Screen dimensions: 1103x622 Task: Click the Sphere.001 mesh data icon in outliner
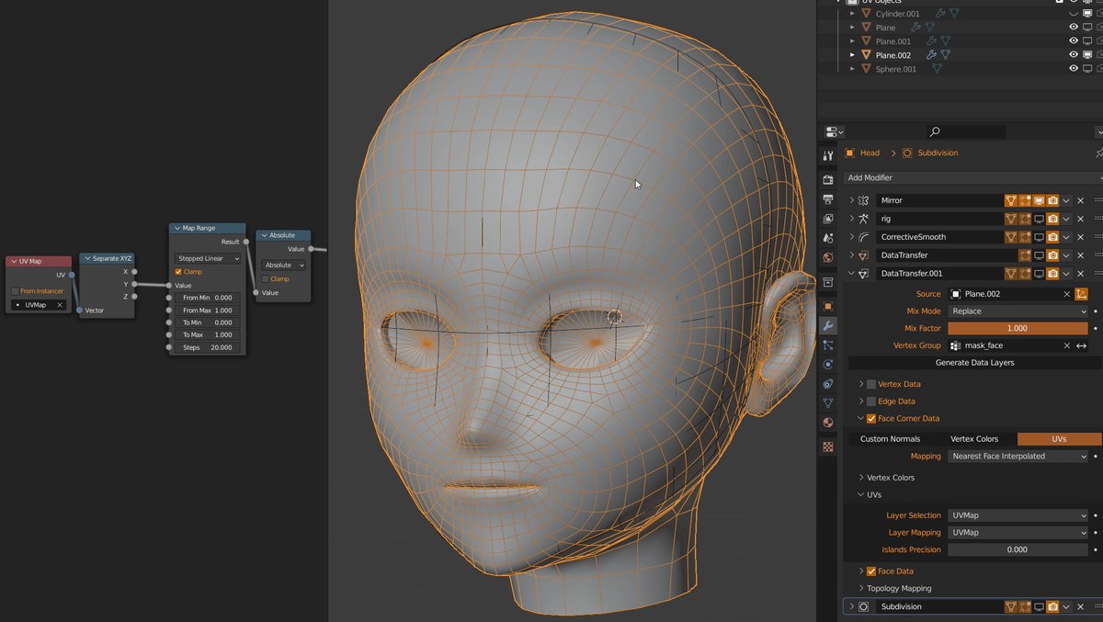937,69
